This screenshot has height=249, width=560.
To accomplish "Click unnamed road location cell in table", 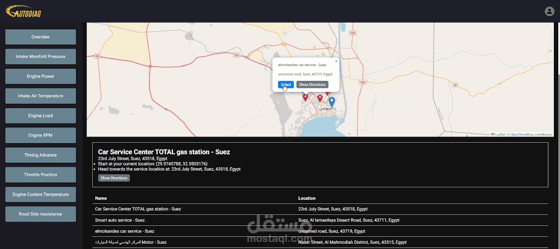I will (332, 231).
